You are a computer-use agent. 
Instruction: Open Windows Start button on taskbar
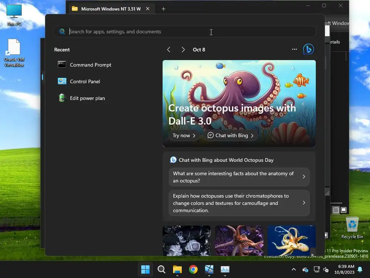pyautogui.click(x=145, y=269)
